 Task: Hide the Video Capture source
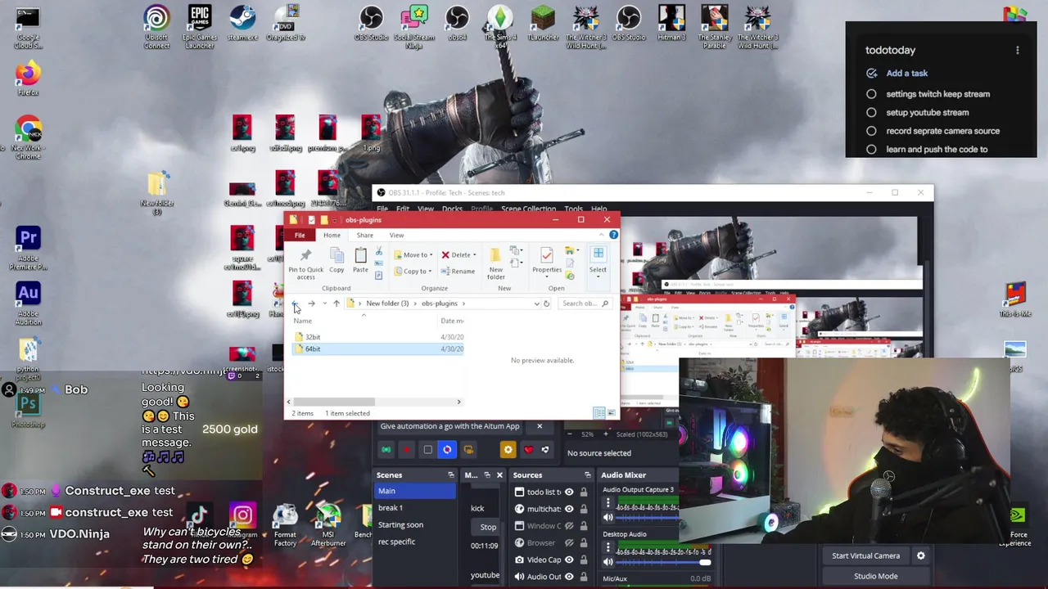click(x=569, y=560)
